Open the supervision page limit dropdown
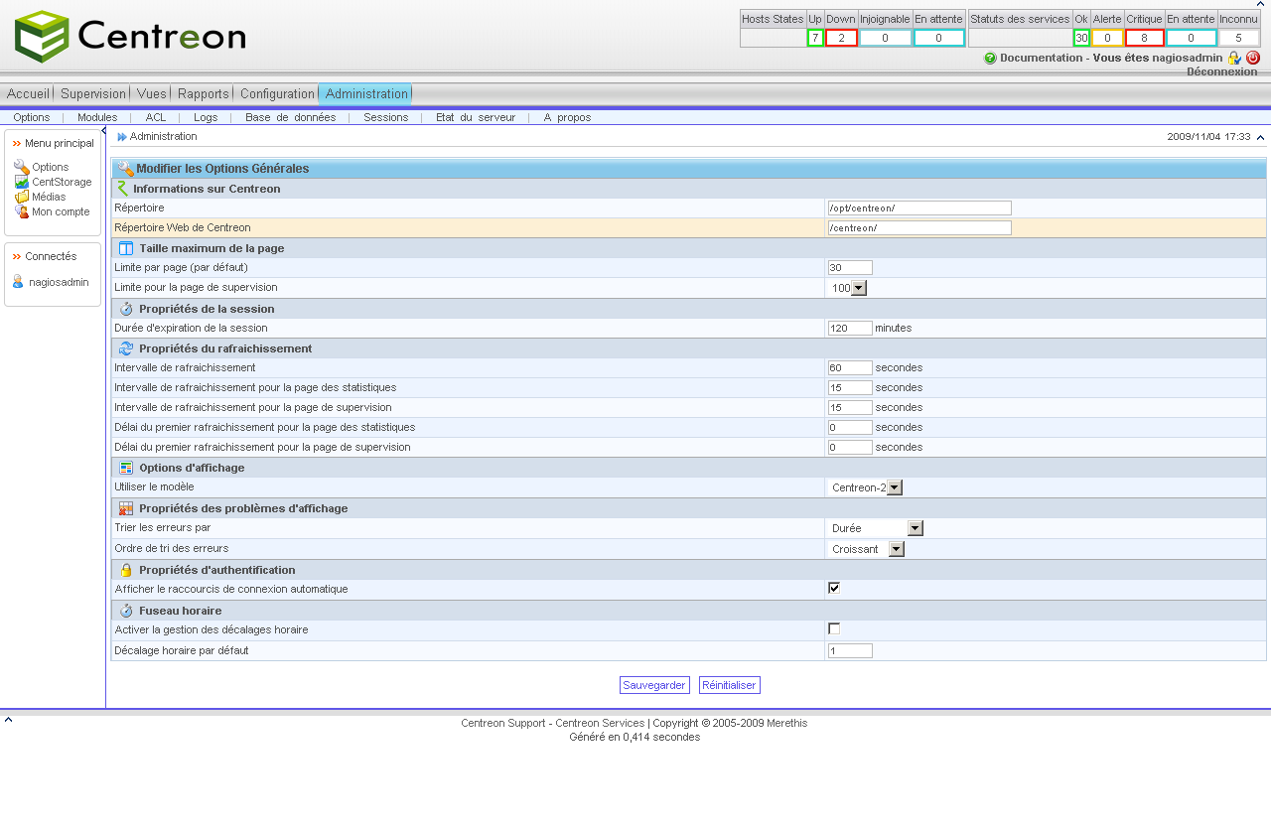This screenshot has width=1271, height=831. coord(859,288)
